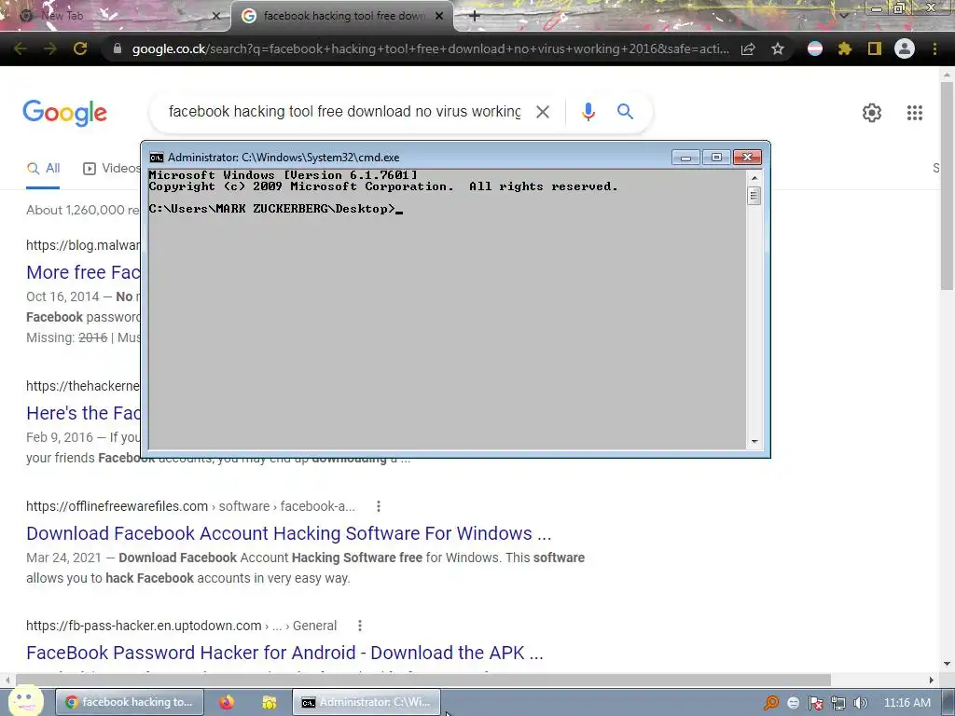
Task: Click the fb-pass-hacker.en.uptodown.com URL text
Action: click(144, 626)
